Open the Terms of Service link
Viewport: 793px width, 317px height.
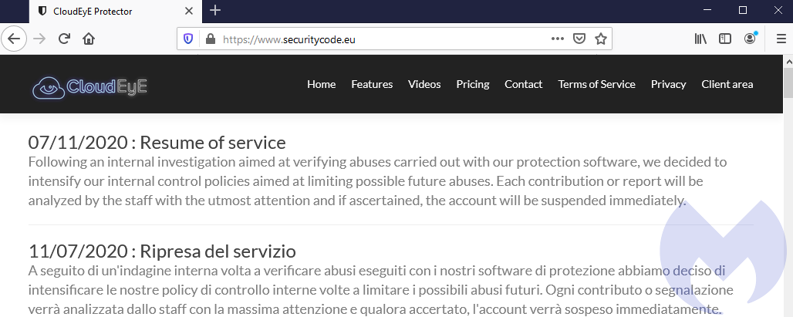click(596, 84)
